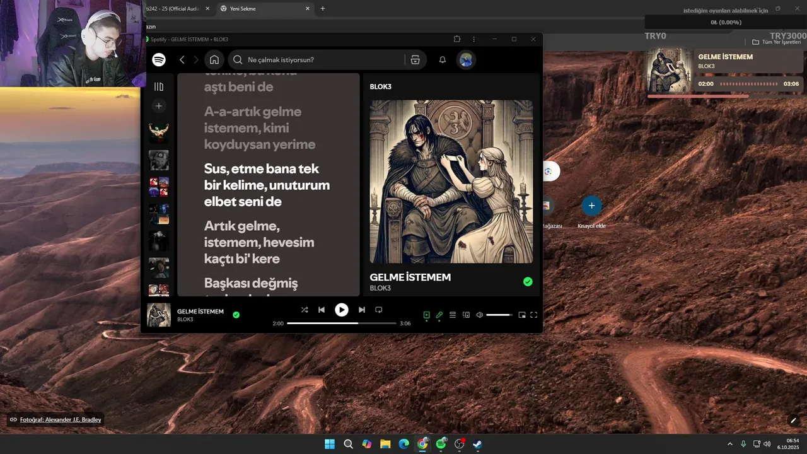Toggle saved checkmark in Now Playing panel
Image resolution: width=807 pixels, height=454 pixels.
coord(528,282)
